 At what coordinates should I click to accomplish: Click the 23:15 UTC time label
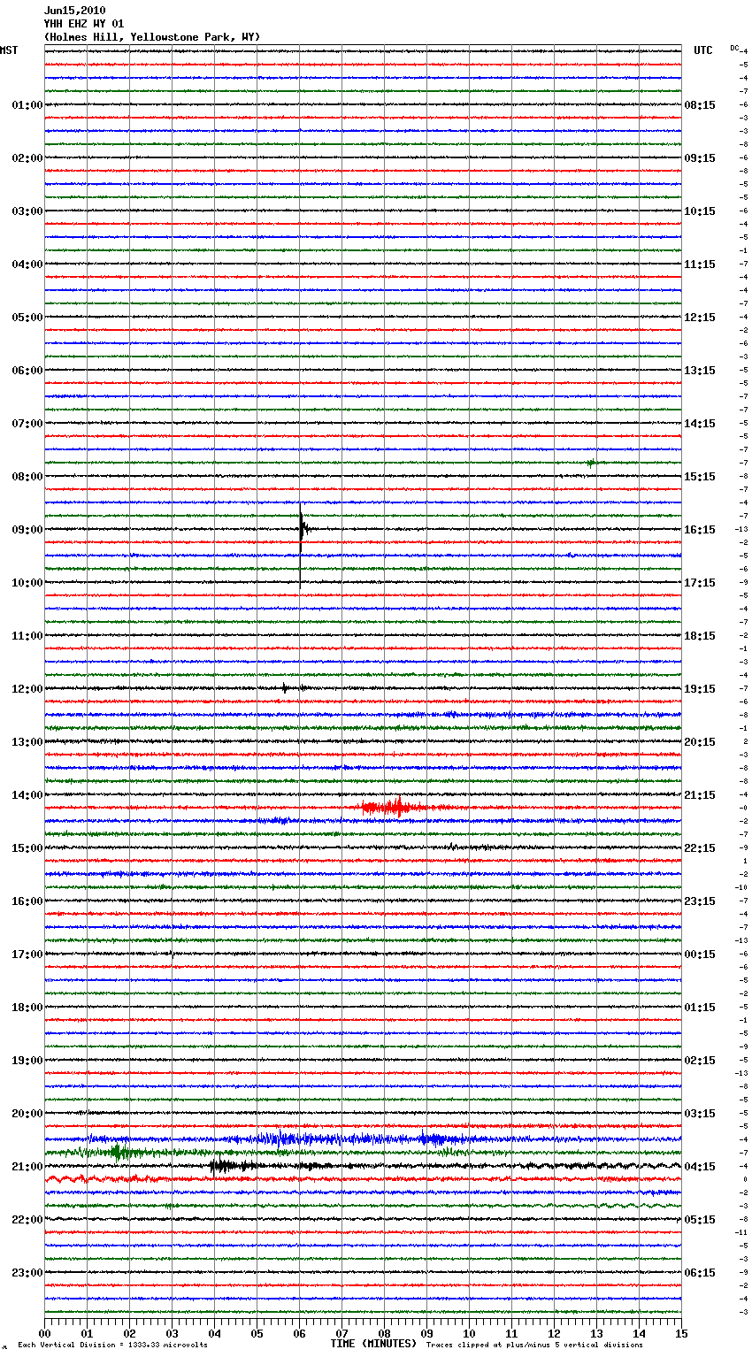700,901
